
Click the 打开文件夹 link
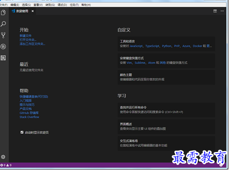point(28,40)
